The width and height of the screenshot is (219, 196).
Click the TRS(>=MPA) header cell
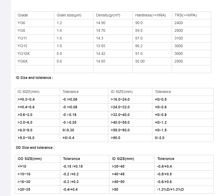point(191,15)
